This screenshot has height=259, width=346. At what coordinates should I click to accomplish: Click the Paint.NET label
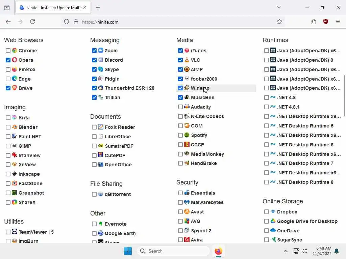[30, 137]
